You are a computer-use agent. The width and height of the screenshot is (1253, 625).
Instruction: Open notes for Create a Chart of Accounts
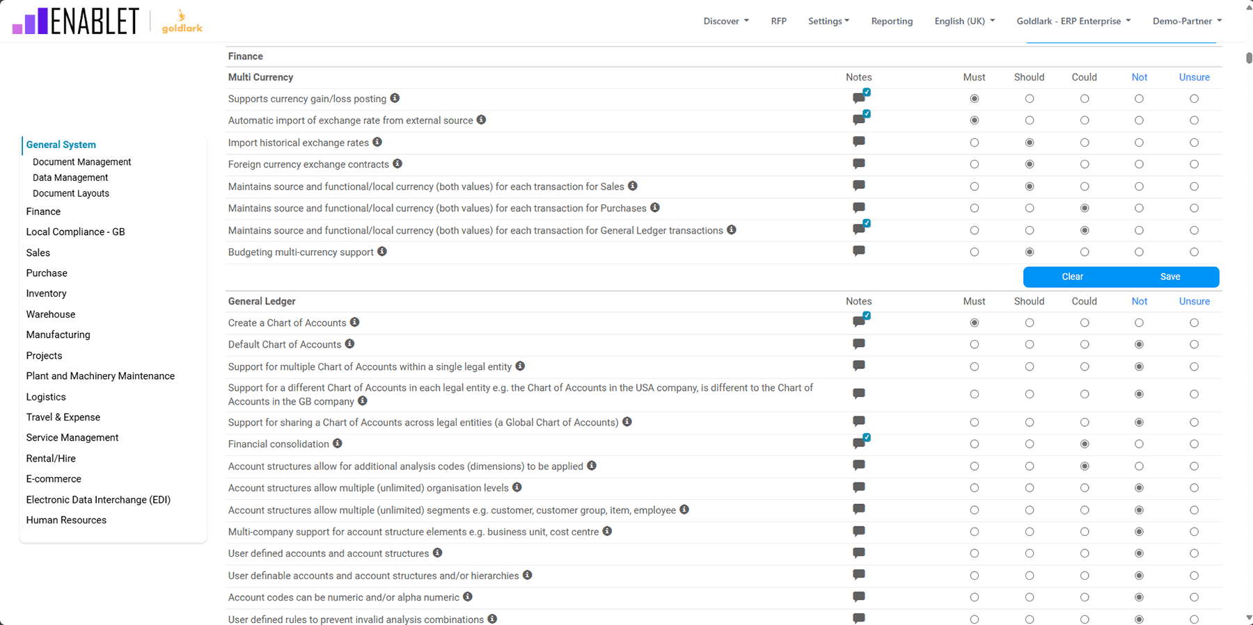click(859, 322)
